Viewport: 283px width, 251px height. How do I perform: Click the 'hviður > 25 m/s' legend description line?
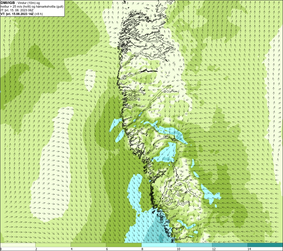click(x=32, y=7)
